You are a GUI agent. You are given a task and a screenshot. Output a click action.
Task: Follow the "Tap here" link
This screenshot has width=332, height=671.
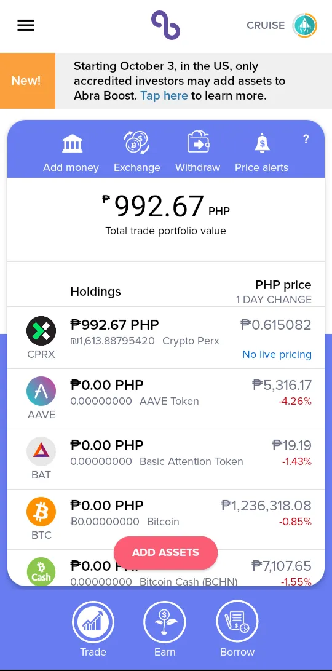coord(164,95)
